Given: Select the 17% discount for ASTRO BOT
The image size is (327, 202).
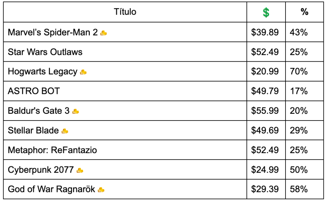Looking at the screenshot, I should (299, 91).
